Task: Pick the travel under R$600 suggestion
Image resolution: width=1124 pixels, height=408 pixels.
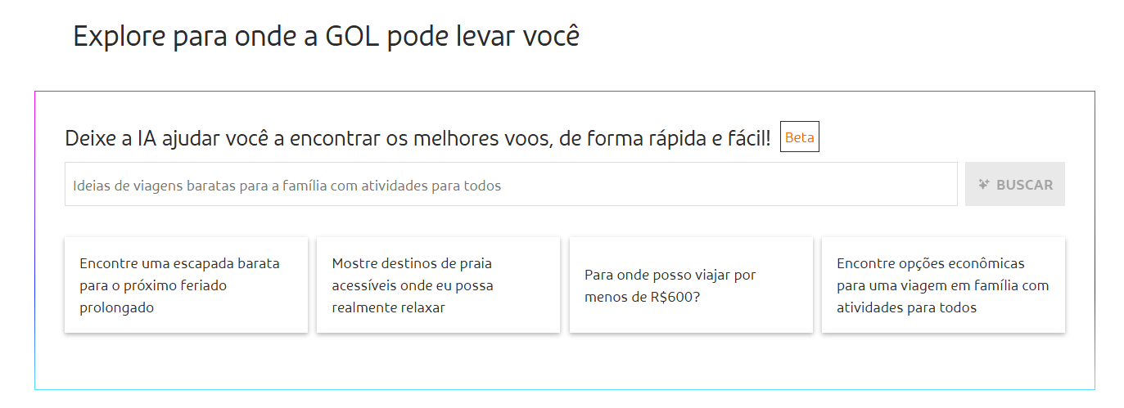Action: point(691,285)
